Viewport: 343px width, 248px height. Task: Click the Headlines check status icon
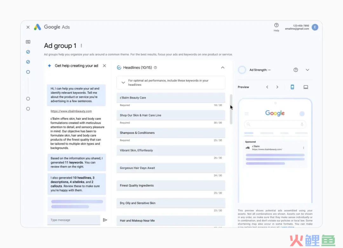(119, 67)
